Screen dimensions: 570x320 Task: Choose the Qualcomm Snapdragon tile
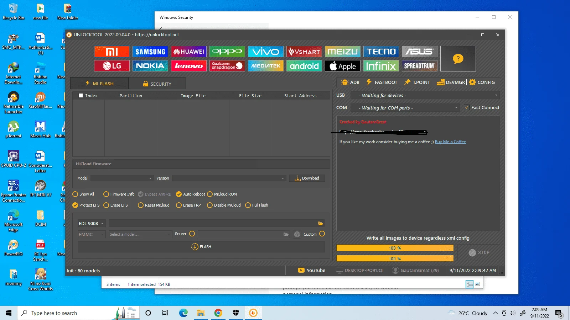tap(227, 66)
